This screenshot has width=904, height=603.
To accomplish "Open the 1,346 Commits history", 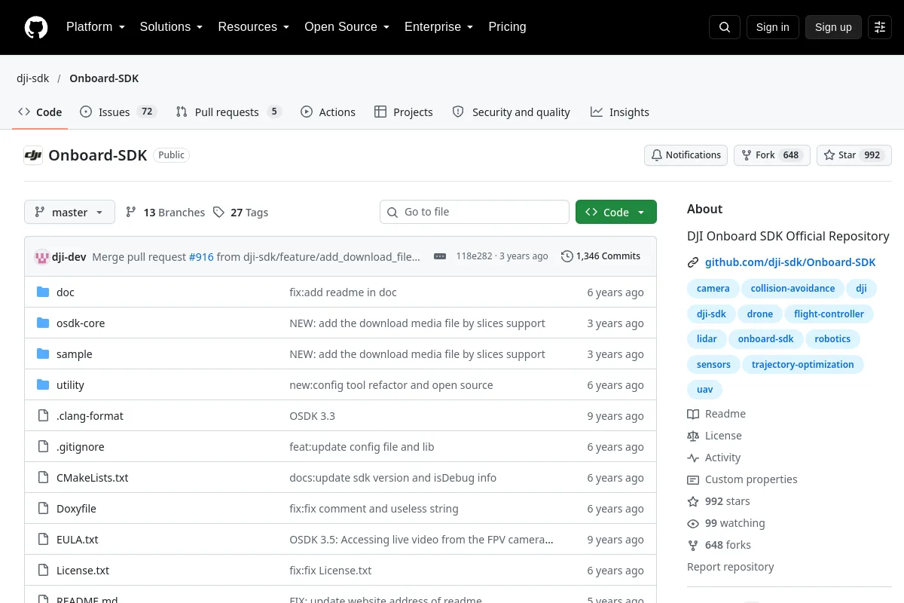I will tap(601, 256).
